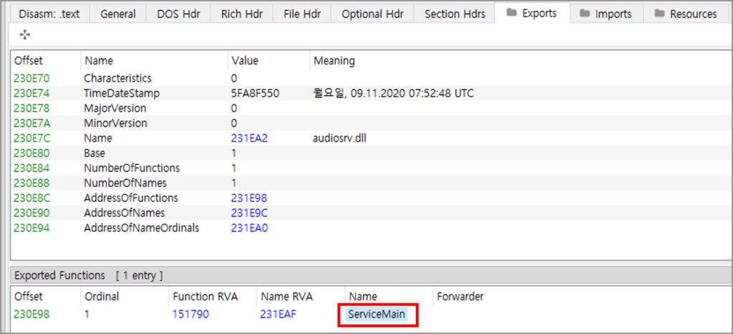Click the Meaning column header
Viewport: 733px width, 334px height.
(334, 62)
